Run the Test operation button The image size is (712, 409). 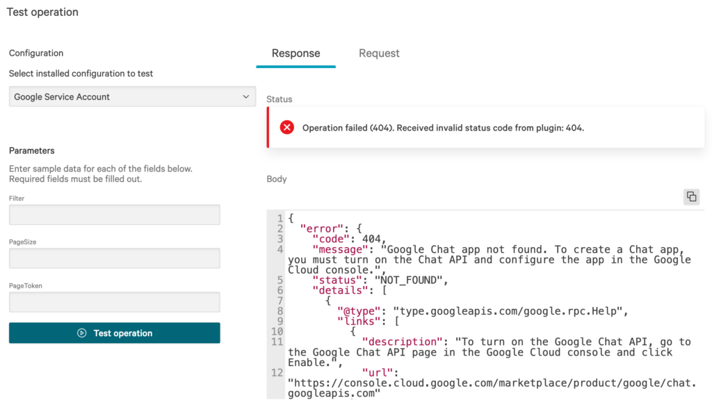pyautogui.click(x=115, y=333)
